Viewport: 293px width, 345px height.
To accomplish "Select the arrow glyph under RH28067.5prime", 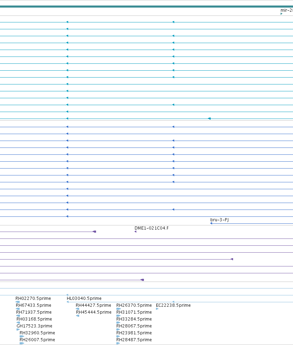I will click(x=118, y=329).
